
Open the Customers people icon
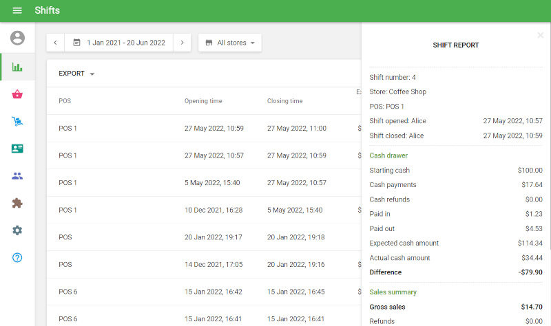[x=17, y=176]
